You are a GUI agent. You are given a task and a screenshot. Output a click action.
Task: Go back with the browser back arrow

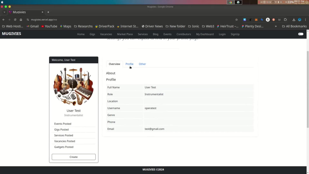3,20
